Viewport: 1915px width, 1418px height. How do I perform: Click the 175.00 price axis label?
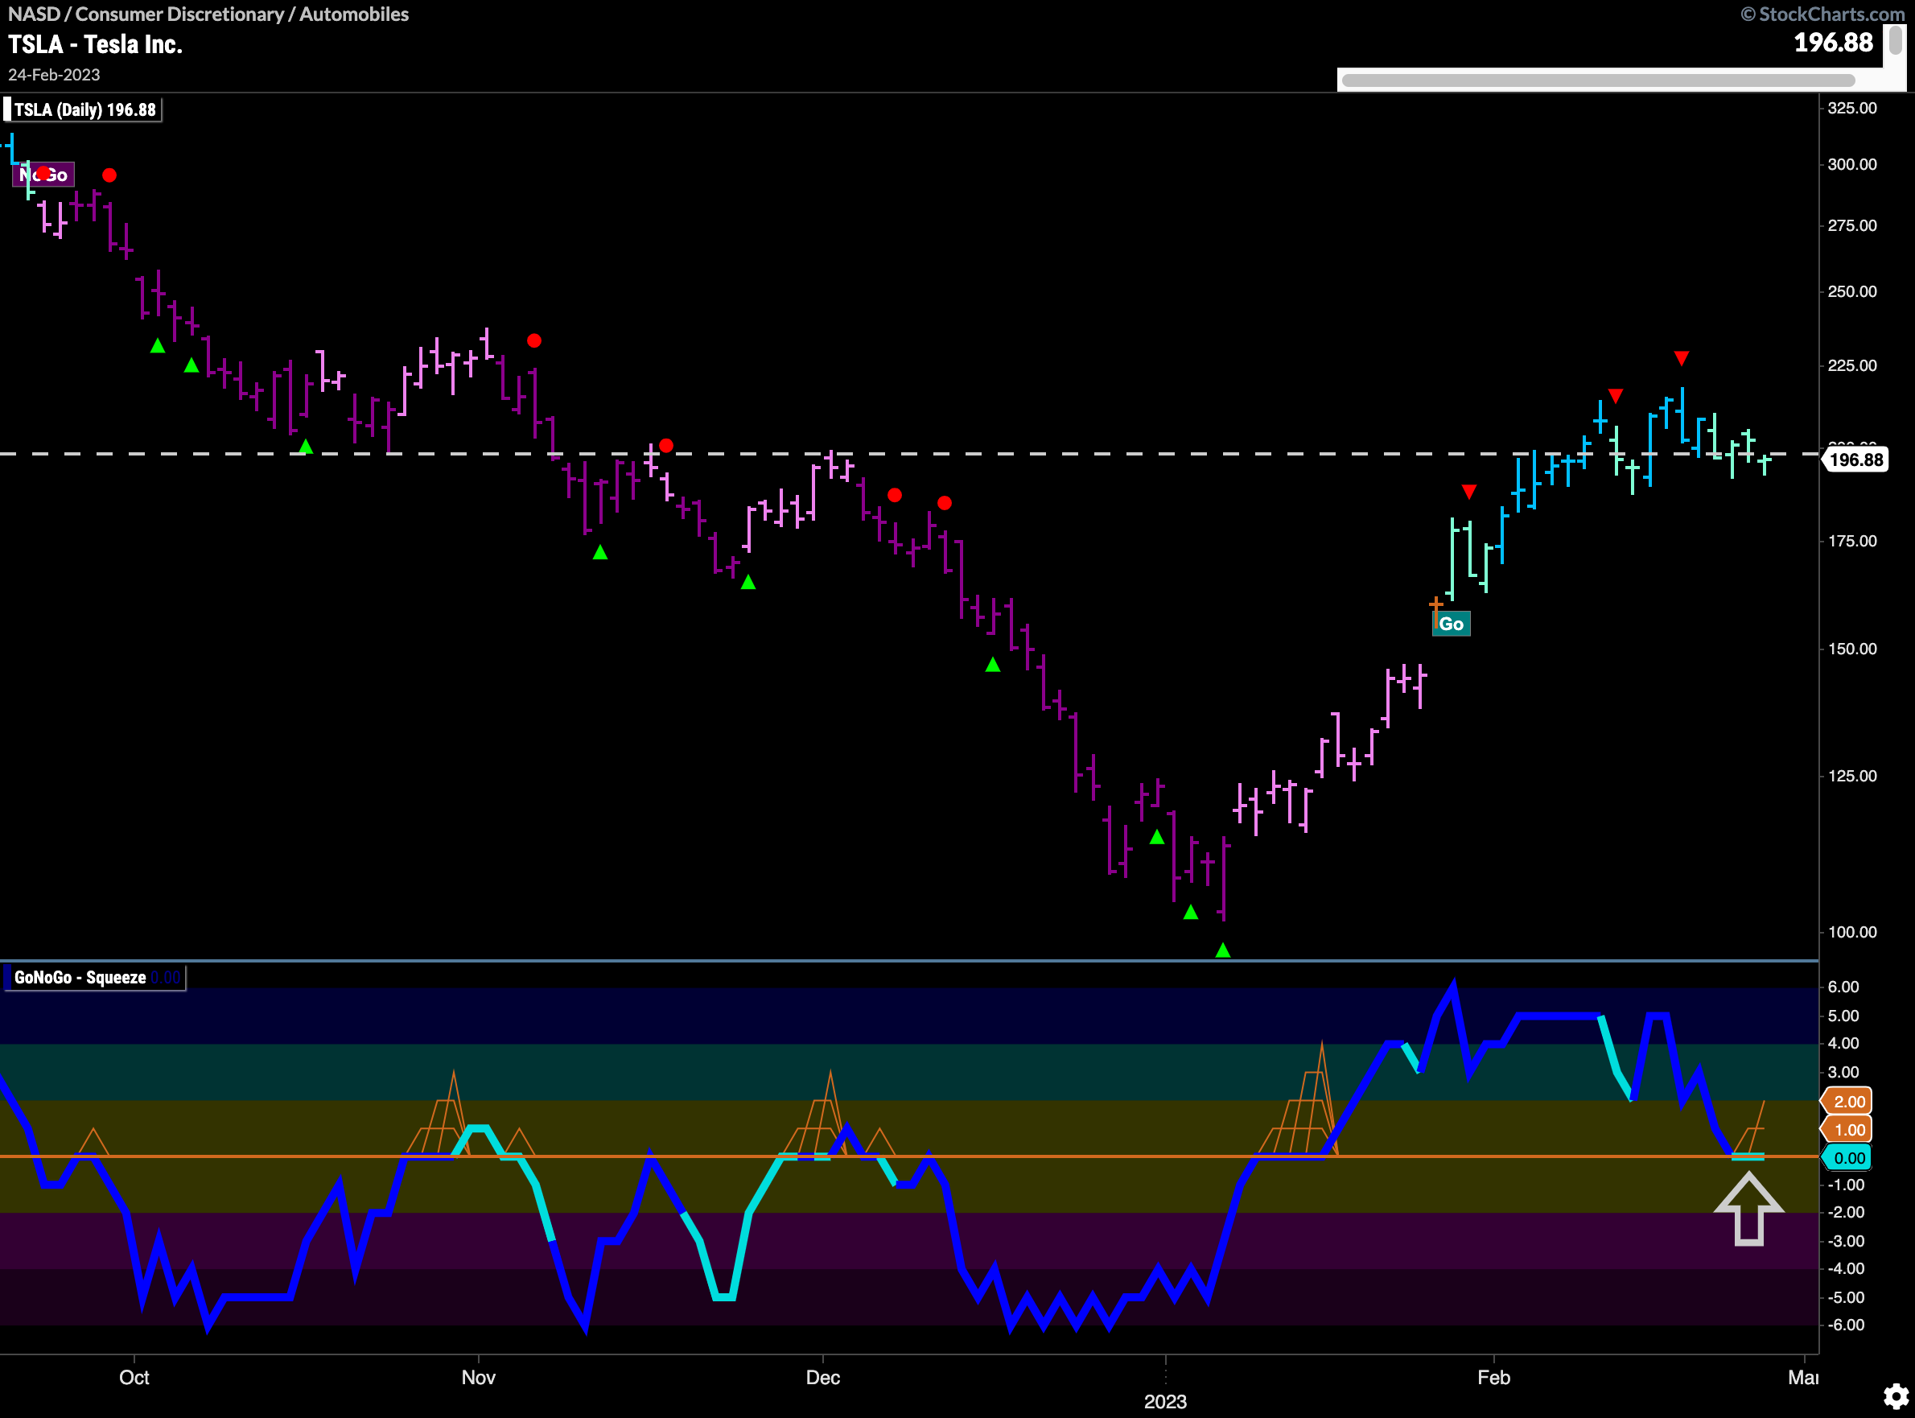[x=1852, y=541]
